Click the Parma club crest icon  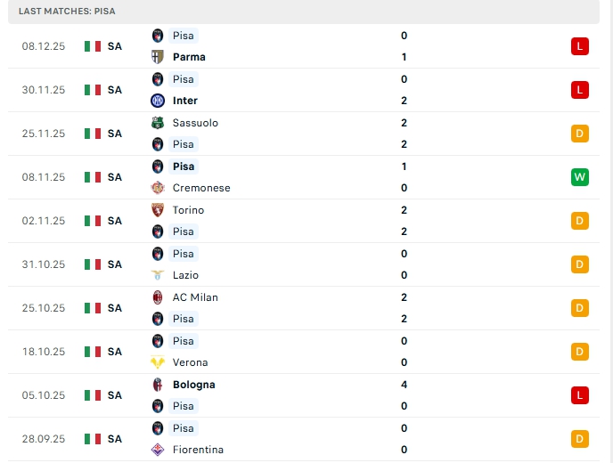tap(158, 57)
